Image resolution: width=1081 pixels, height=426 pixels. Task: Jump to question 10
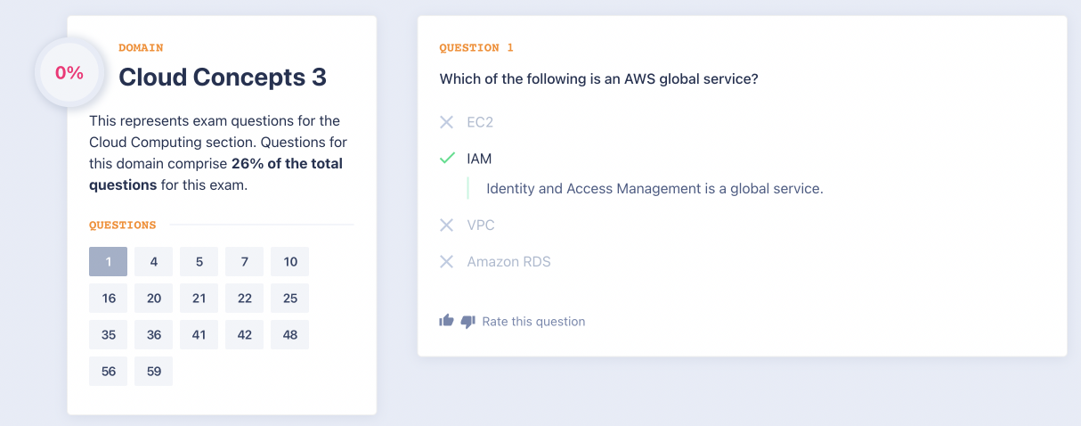[290, 262]
